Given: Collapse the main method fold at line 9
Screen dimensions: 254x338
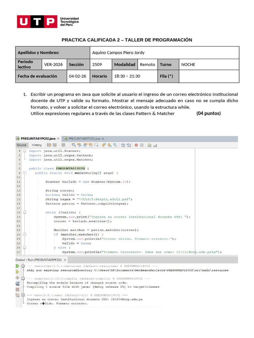Looking at the screenshot, I should pyautogui.click(x=24, y=173).
